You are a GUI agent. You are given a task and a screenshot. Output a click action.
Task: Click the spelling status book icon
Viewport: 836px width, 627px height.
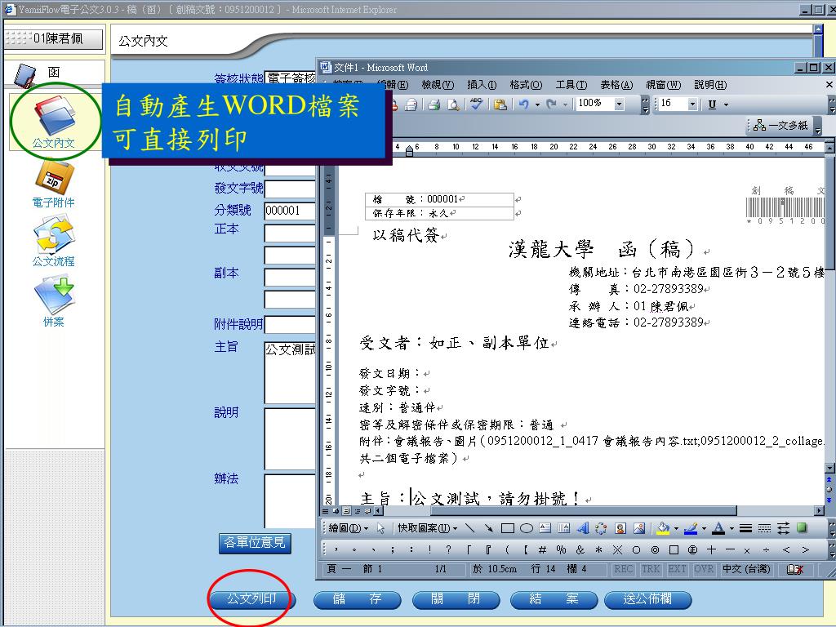[794, 569]
